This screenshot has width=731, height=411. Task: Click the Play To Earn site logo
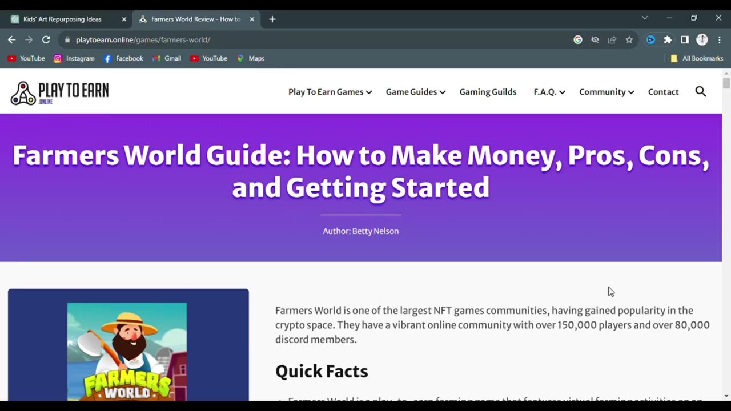click(59, 92)
